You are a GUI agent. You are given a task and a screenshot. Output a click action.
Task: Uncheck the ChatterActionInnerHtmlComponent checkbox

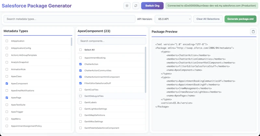[x=80, y=77]
